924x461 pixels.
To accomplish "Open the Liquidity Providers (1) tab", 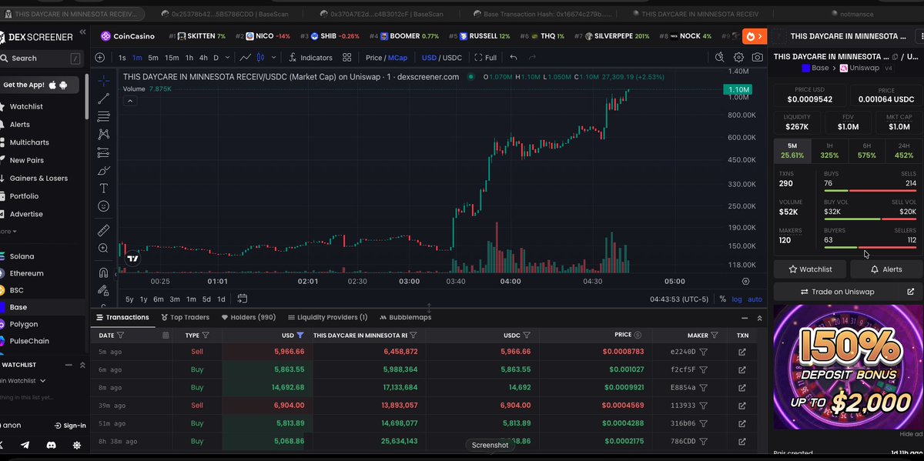I will coord(327,317).
